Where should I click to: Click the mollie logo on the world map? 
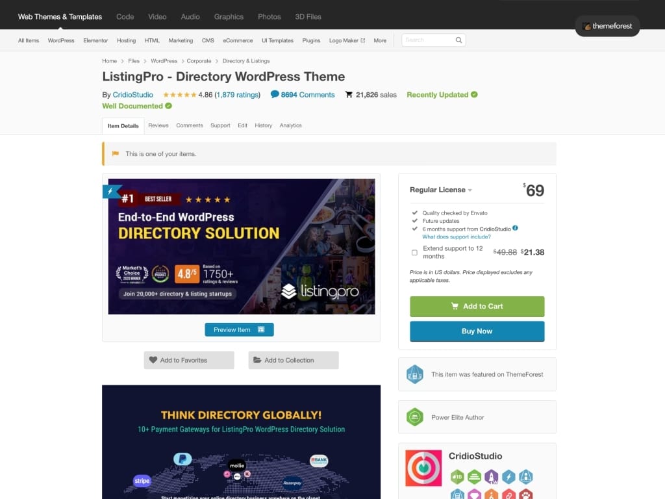(x=236, y=465)
